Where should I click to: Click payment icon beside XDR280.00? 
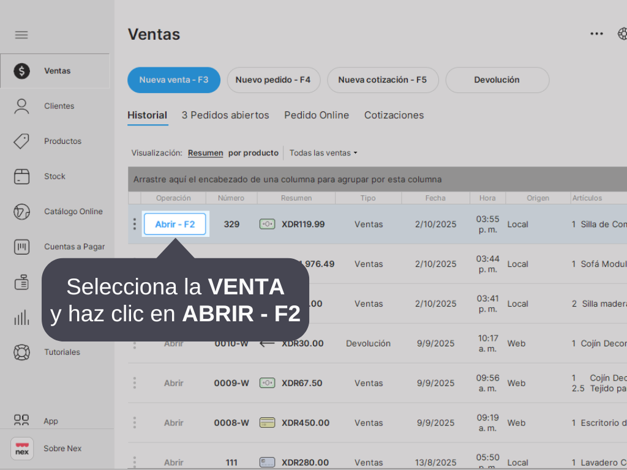(x=267, y=463)
